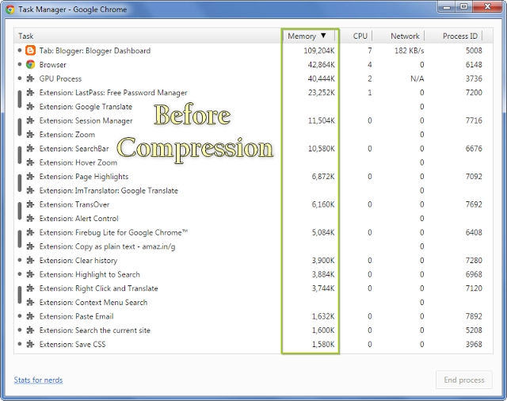Click the 42,864K memory value
The width and height of the screenshot is (507, 401).
pyautogui.click(x=321, y=64)
